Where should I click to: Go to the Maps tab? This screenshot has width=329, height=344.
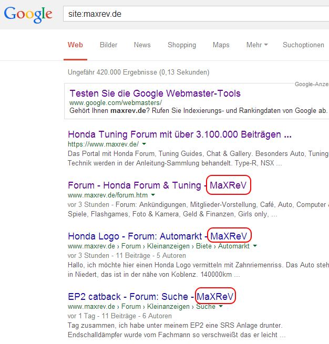coord(221,45)
